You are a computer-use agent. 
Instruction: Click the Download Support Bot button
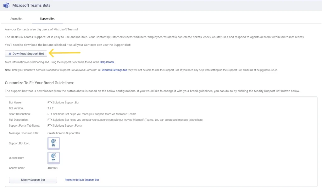pyautogui.click(x=26, y=54)
